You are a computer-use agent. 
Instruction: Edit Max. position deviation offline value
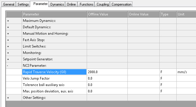point(107,91)
